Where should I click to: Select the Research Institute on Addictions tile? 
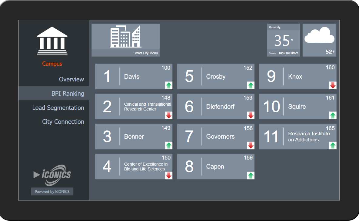pos(298,137)
